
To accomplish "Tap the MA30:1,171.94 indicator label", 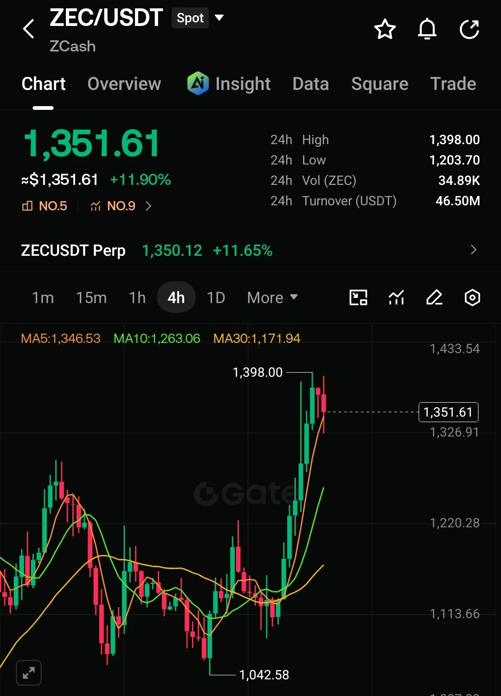I will pyautogui.click(x=257, y=338).
